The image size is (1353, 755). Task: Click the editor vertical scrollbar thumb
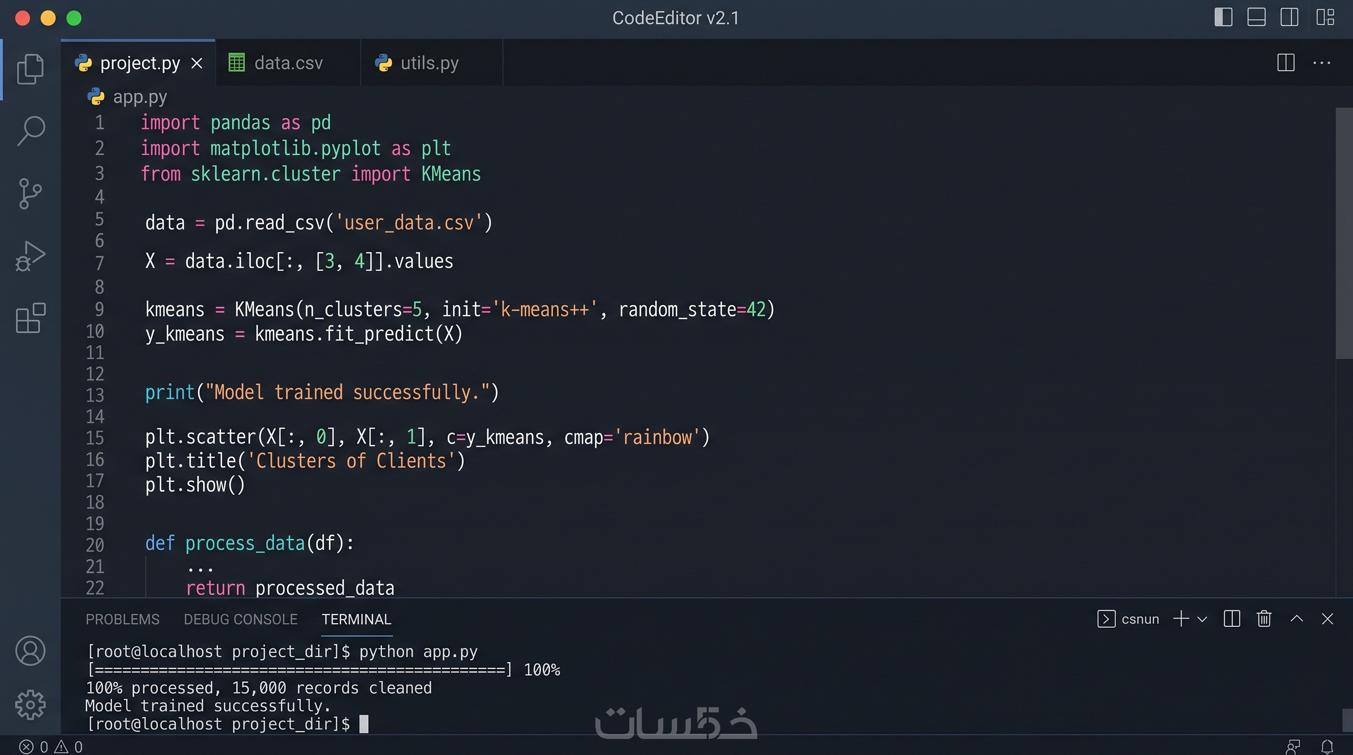(x=1344, y=233)
